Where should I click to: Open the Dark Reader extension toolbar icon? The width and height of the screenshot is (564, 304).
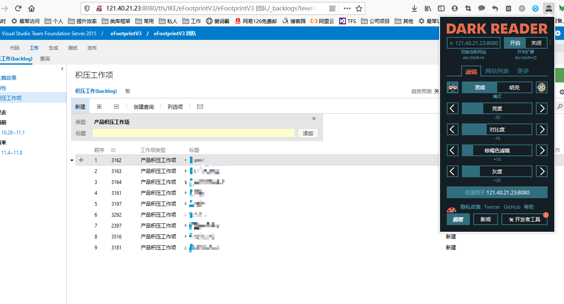548,8
